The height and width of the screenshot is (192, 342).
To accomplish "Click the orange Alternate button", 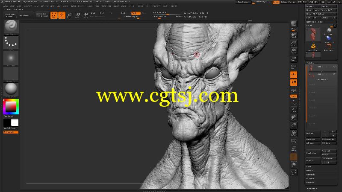I will (x=11, y=132).
